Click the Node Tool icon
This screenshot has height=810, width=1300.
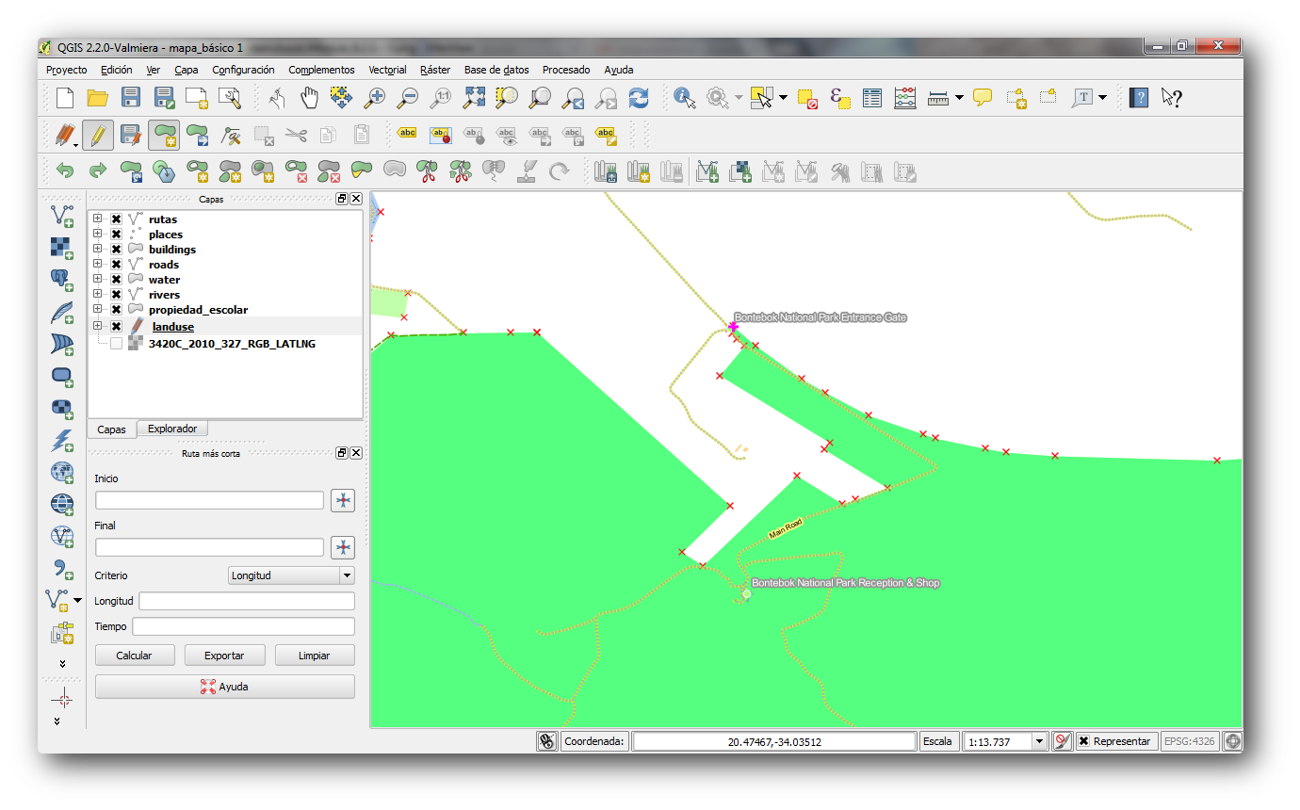[231, 136]
